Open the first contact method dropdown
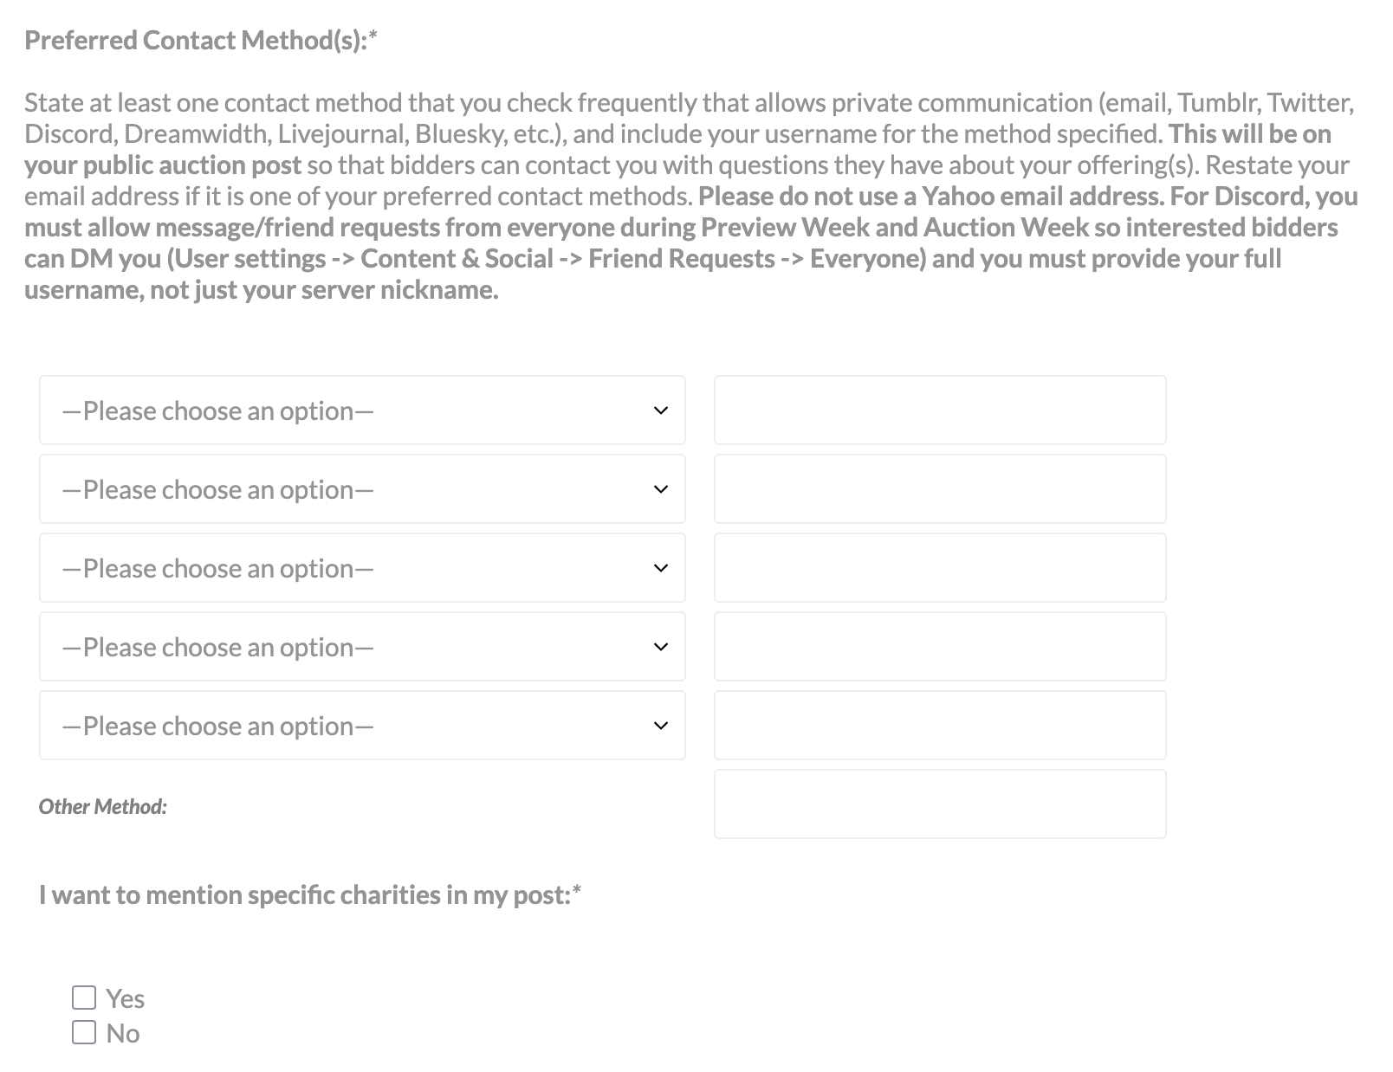The width and height of the screenshot is (1393, 1072). point(362,410)
